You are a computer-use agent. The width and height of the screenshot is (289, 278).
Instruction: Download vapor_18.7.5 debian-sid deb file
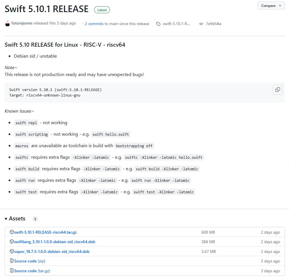[x=52, y=251]
